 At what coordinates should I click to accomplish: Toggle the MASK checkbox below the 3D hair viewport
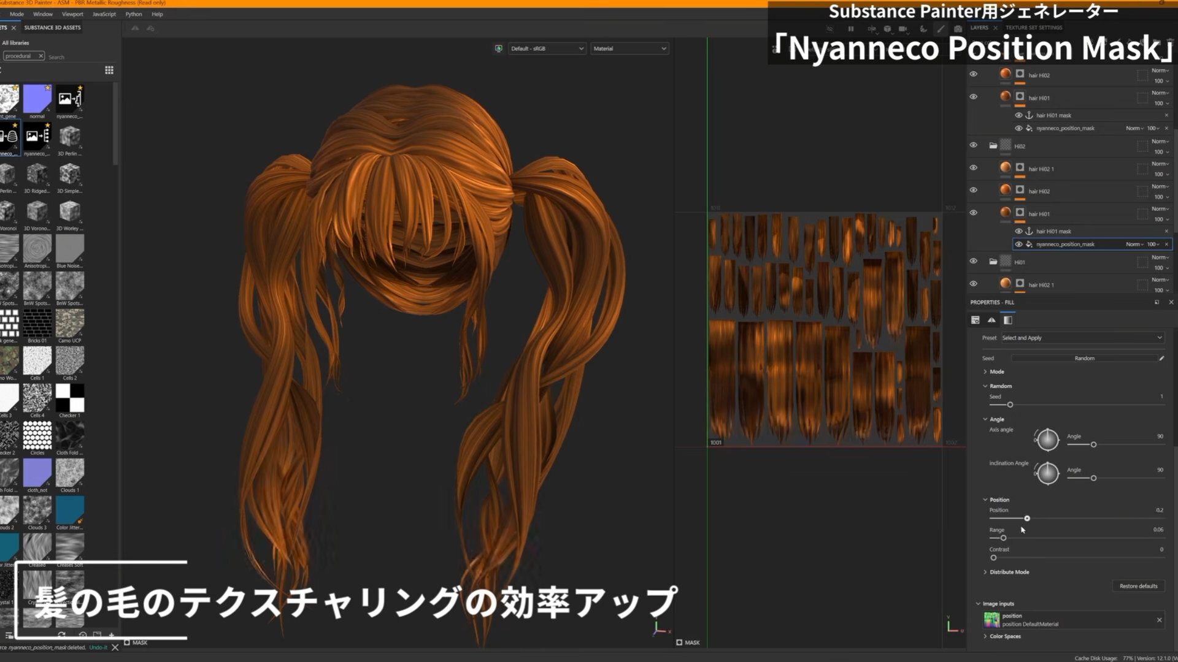pyautogui.click(x=127, y=642)
